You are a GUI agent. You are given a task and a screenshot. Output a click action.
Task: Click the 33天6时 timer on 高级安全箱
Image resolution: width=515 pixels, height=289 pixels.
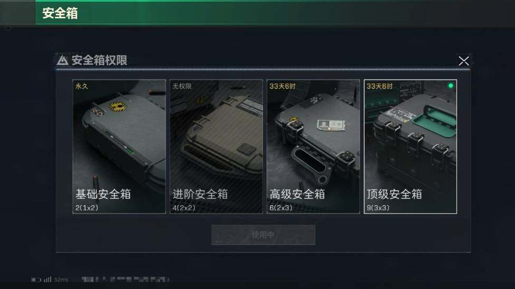pos(283,86)
